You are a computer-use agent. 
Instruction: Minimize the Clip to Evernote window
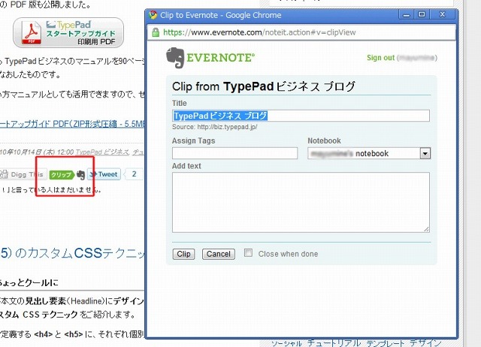[x=406, y=14]
